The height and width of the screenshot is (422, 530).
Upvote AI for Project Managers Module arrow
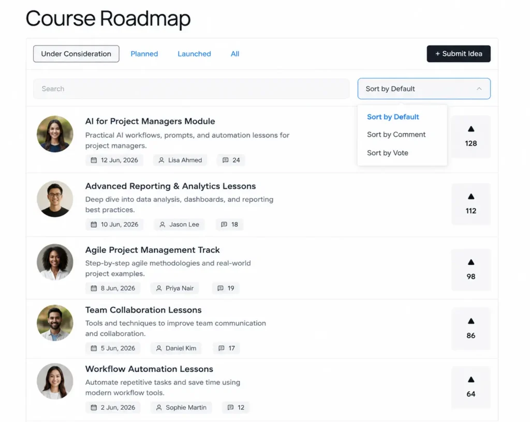pyautogui.click(x=471, y=129)
